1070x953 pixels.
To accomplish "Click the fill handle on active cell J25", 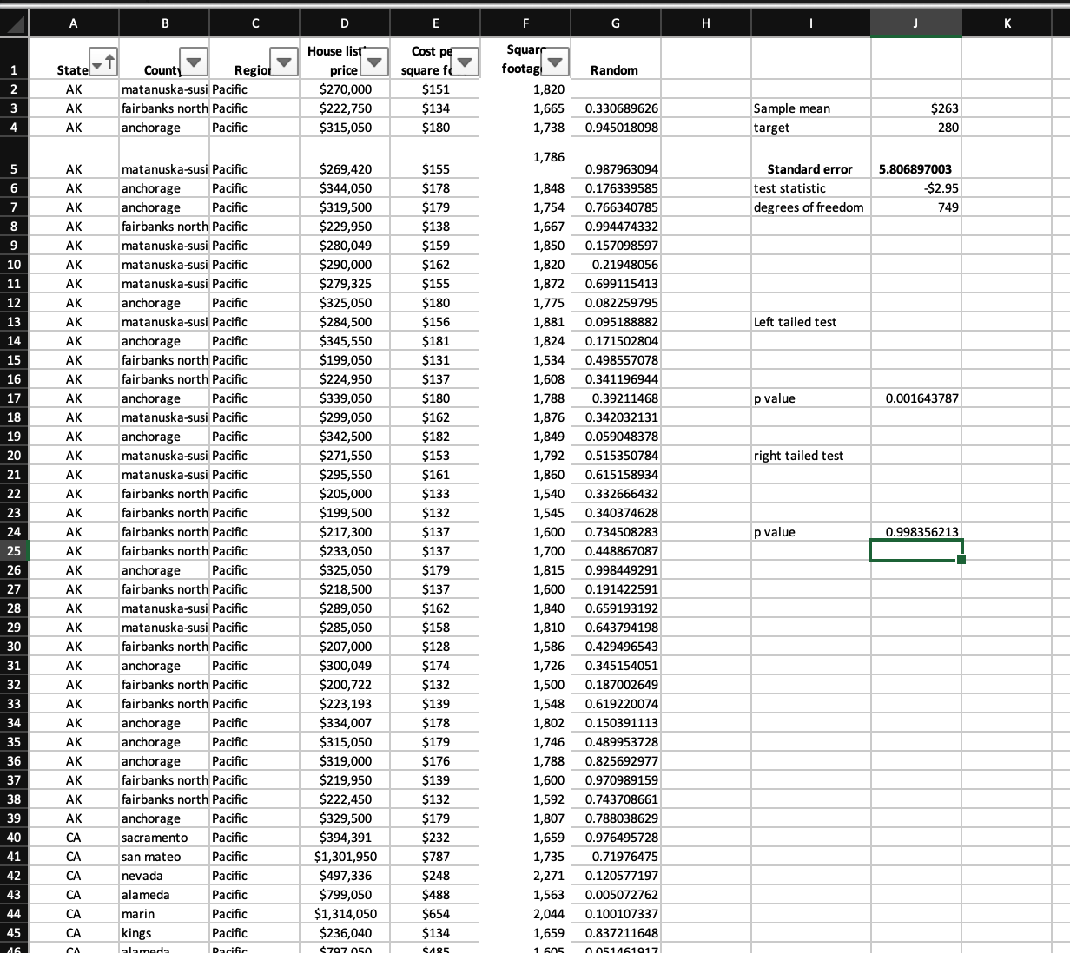I will (x=961, y=561).
